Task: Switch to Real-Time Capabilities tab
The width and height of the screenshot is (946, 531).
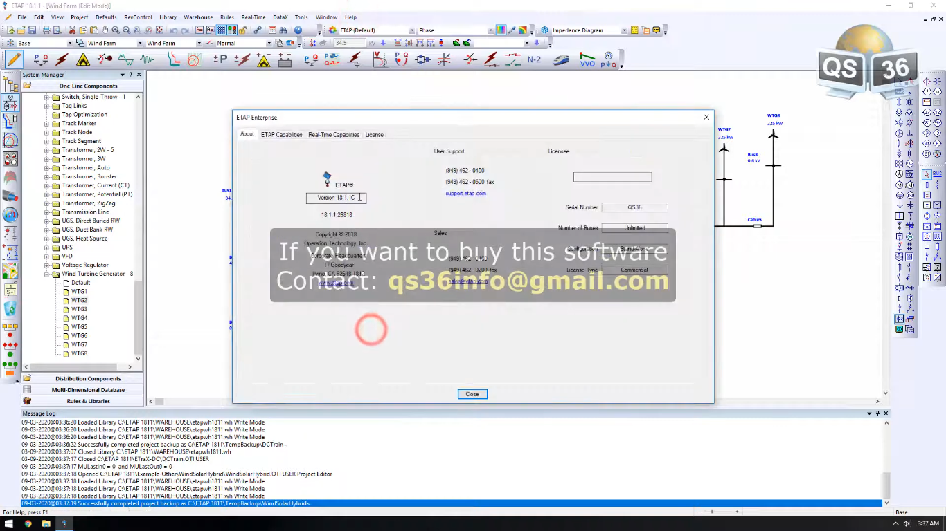Action: tap(334, 135)
